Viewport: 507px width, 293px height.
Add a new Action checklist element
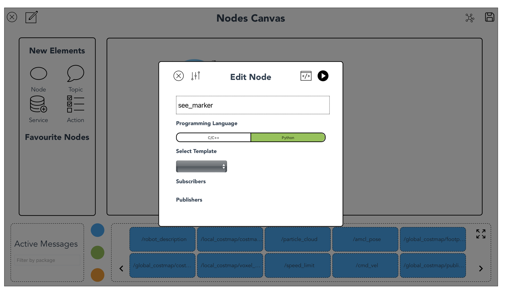[x=75, y=104]
